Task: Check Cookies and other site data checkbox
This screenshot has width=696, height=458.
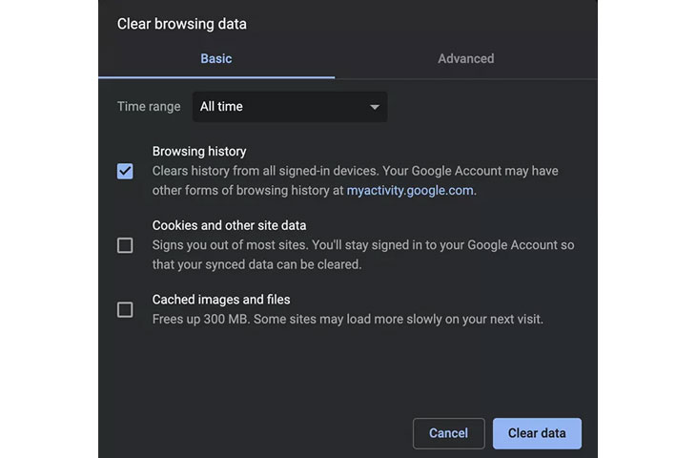Action: point(125,245)
